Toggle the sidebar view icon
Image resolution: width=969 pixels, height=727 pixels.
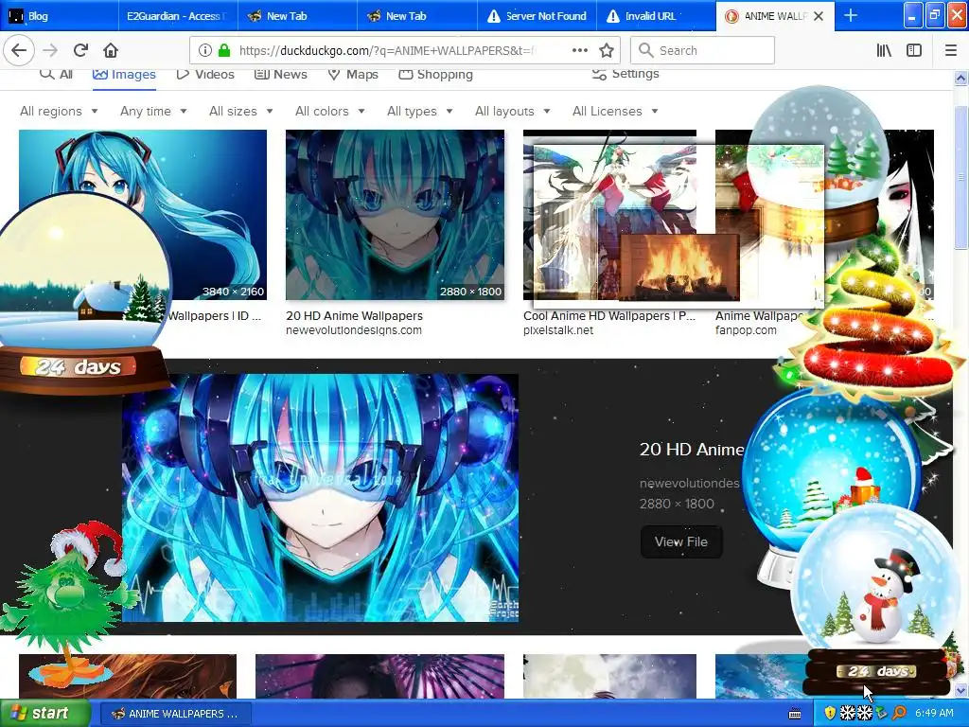point(914,51)
